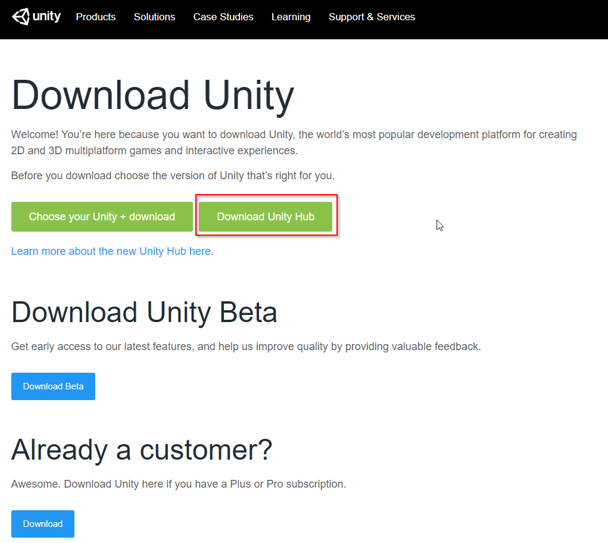
Task: Open the Solutions menu
Action: click(154, 17)
